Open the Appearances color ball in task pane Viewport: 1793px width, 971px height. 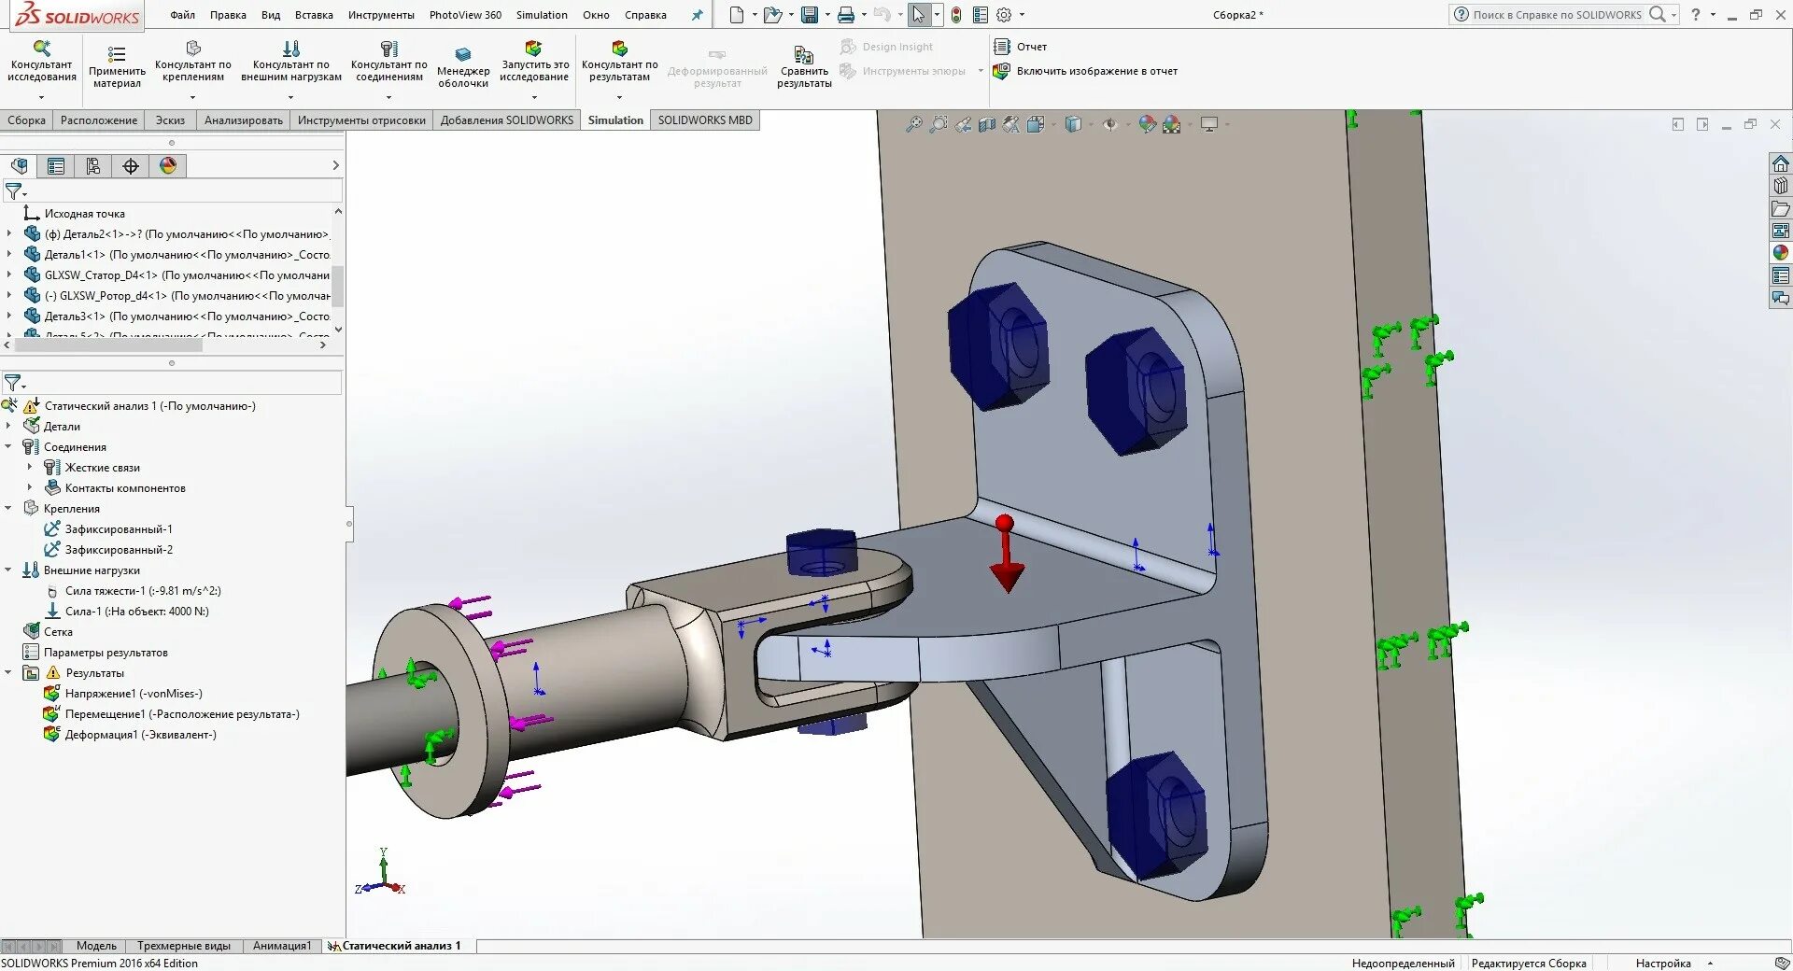pyautogui.click(x=1781, y=252)
